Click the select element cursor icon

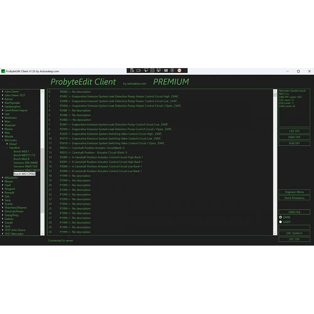[146, 71]
